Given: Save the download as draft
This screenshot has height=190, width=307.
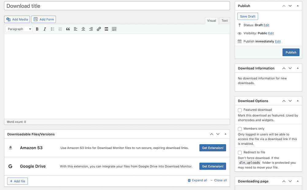Looking at the screenshot, I should pos(248,17).
